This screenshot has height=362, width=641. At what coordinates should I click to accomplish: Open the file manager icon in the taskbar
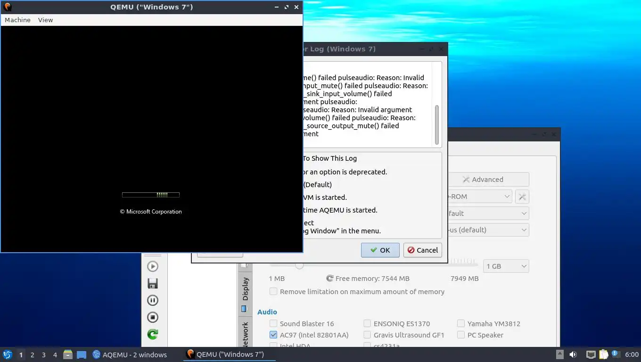click(68, 354)
